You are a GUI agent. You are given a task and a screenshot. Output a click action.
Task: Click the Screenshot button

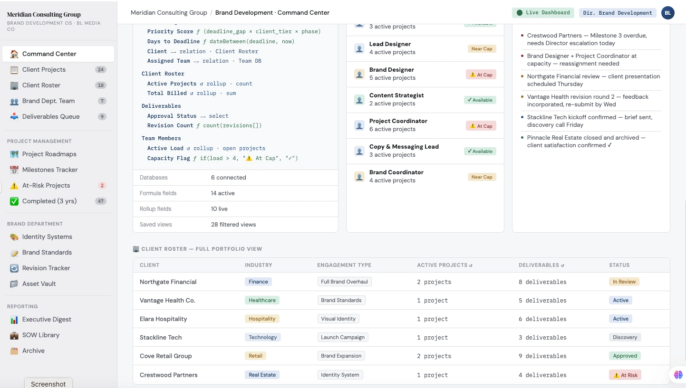48,383
